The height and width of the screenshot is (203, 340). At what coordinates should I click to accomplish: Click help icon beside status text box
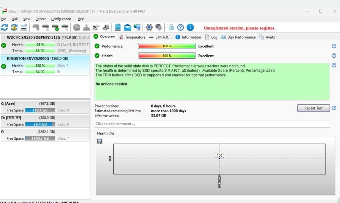pos(334,65)
